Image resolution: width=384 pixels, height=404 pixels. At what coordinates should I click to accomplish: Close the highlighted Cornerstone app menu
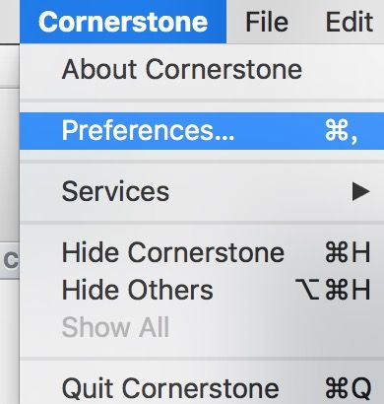(x=123, y=22)
